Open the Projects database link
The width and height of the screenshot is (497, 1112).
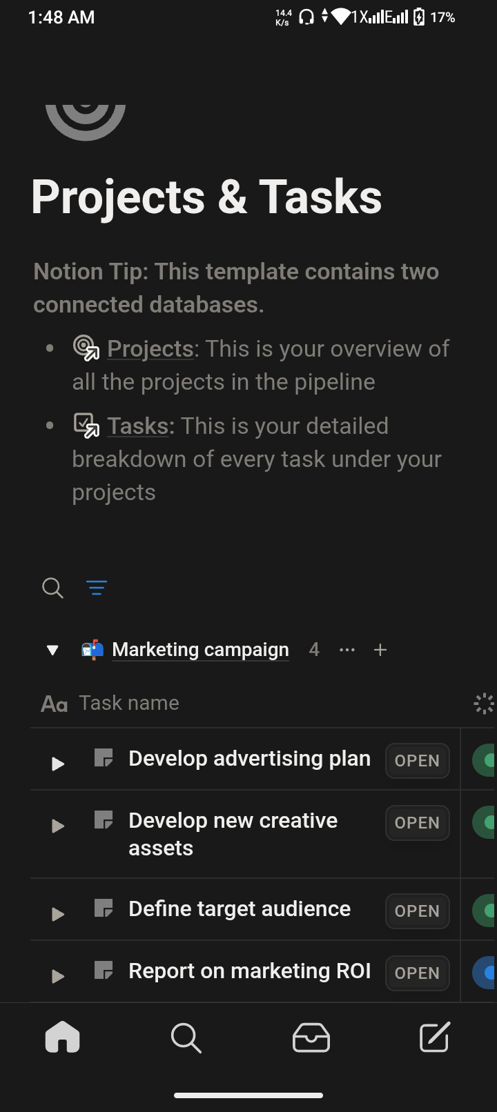(150, 349)
